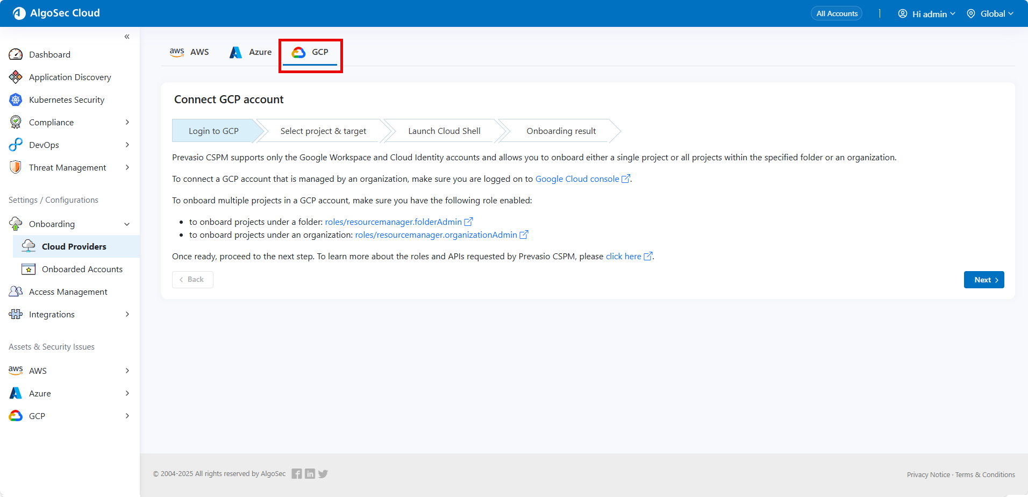Click the Azure logo in sidebar assets

16,393
